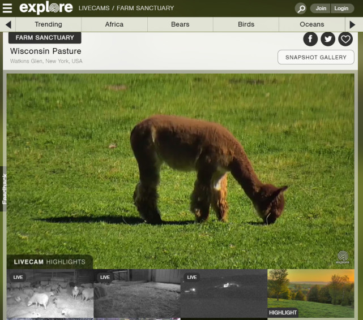Screen dimensions: 363x320
Task: Click the Livecam Highlights heading
Action: 49,262
